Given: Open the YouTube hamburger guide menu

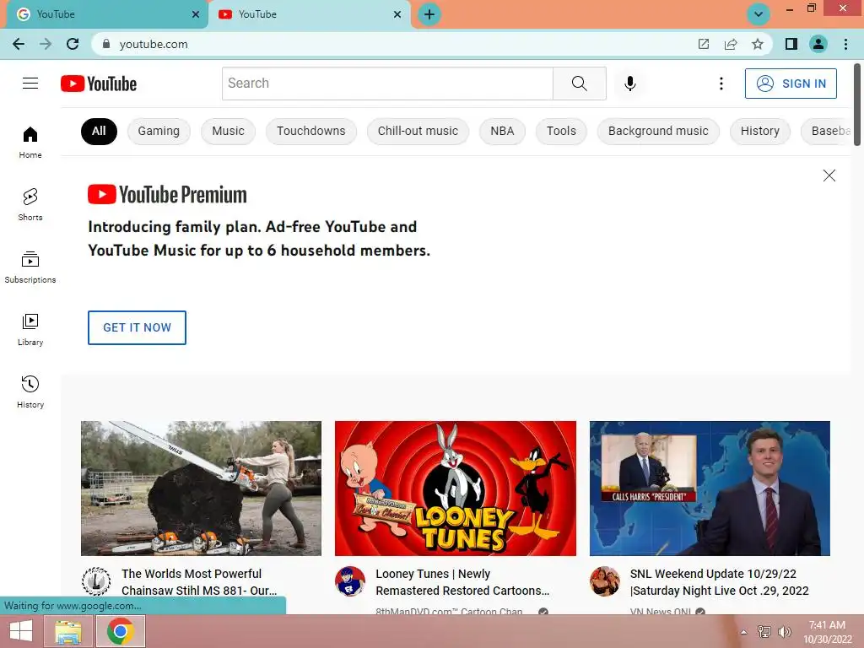Looking at the screenshot, I should click(30, 84).
